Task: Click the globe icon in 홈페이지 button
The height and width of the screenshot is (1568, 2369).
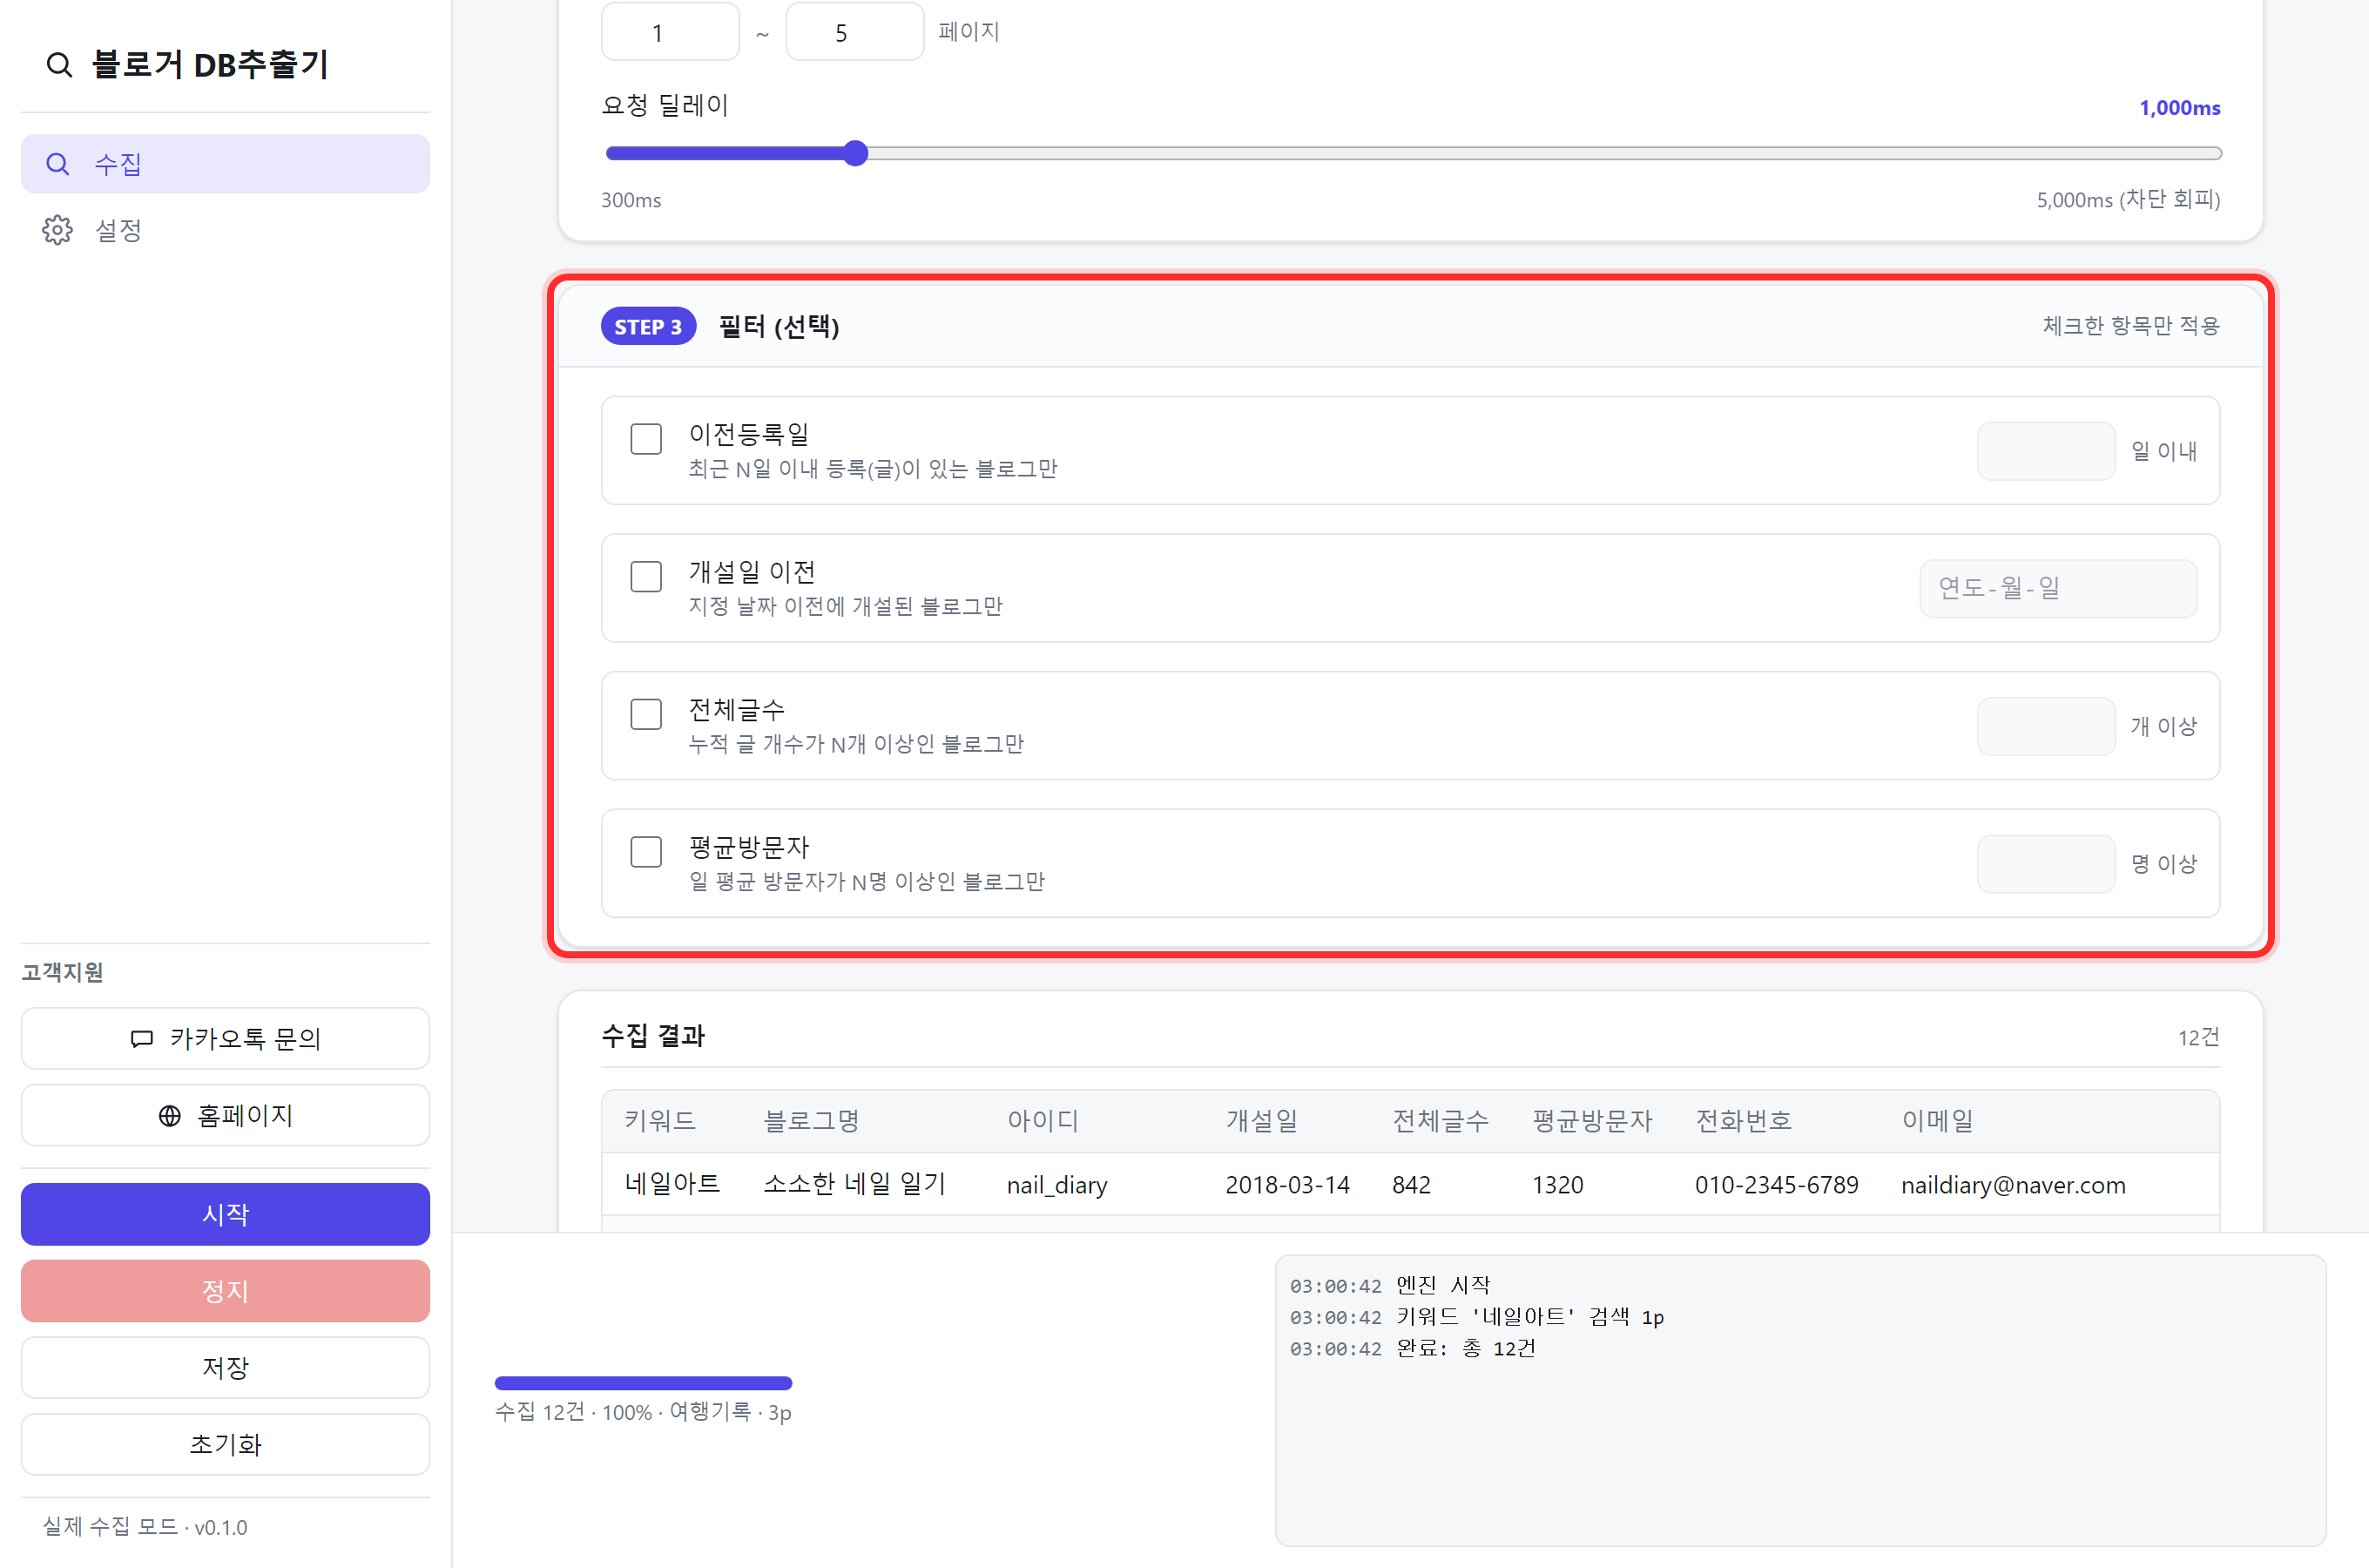Action: tap(170, 1116)
